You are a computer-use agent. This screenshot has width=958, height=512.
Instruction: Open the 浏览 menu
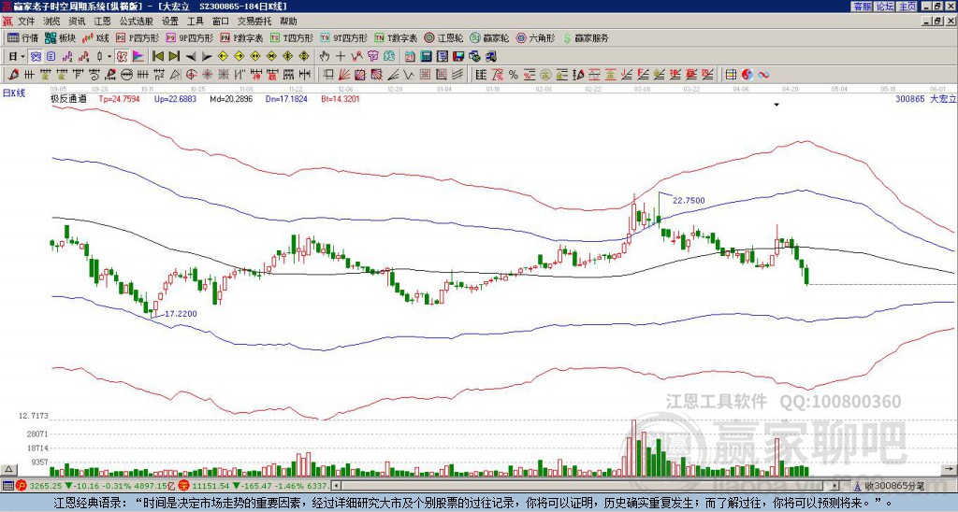click(x=52, y=21)
